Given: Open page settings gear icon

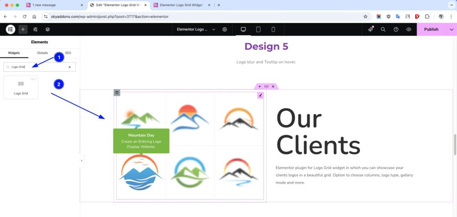Looking at the screenshot, I should [225, 29].
